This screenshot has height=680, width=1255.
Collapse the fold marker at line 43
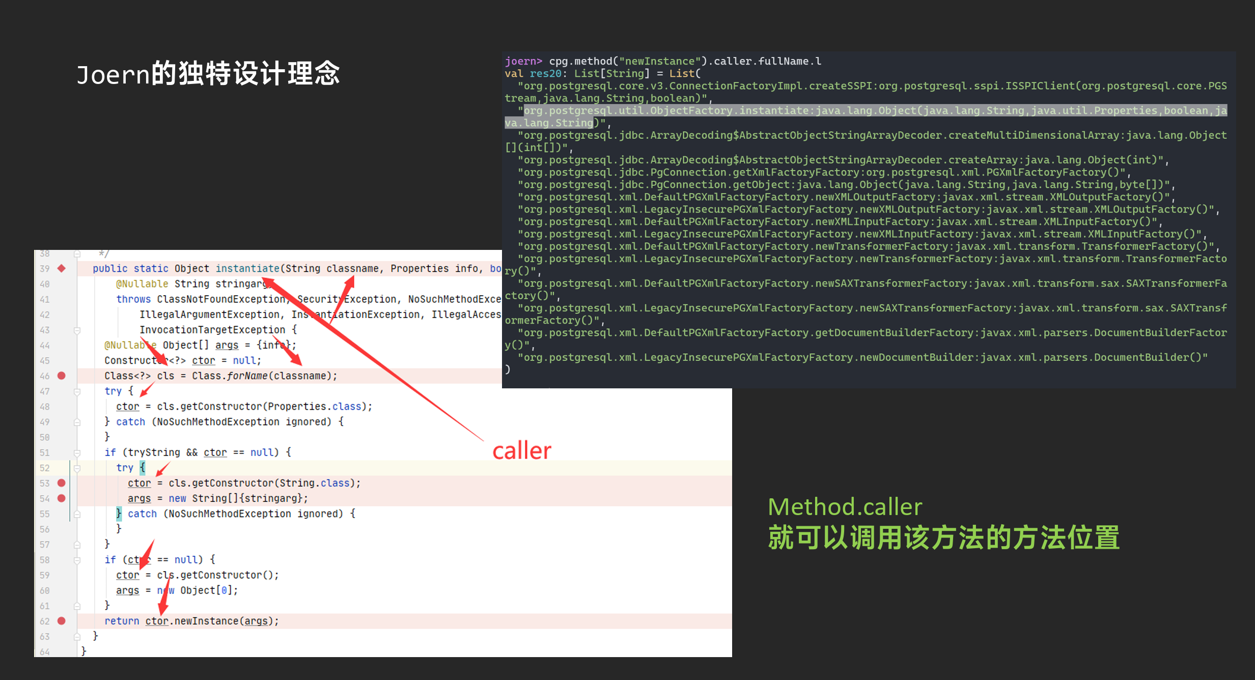77,330
